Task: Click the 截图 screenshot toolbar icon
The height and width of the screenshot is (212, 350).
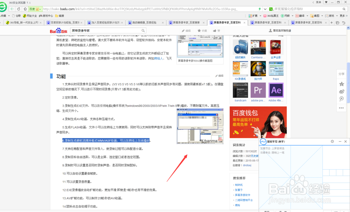Action: pyautogui.click(x=315, y=16)
